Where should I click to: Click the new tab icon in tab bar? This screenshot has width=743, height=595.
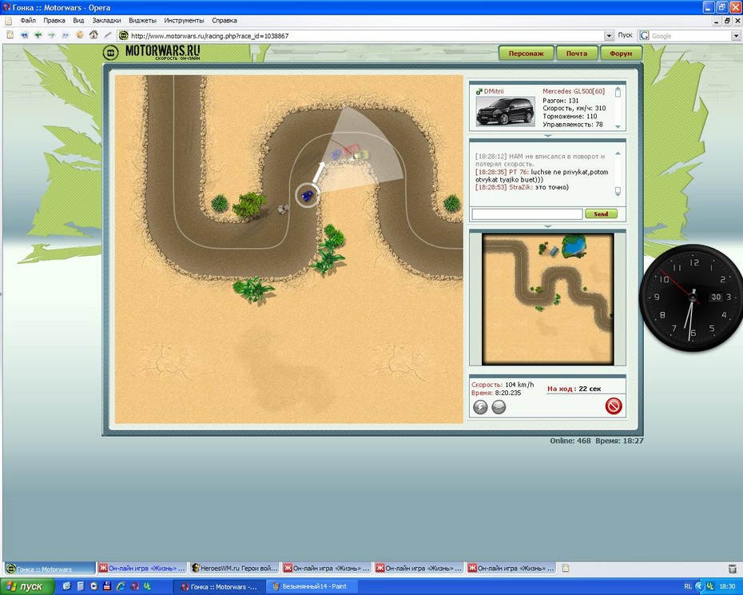click(566, 569)
